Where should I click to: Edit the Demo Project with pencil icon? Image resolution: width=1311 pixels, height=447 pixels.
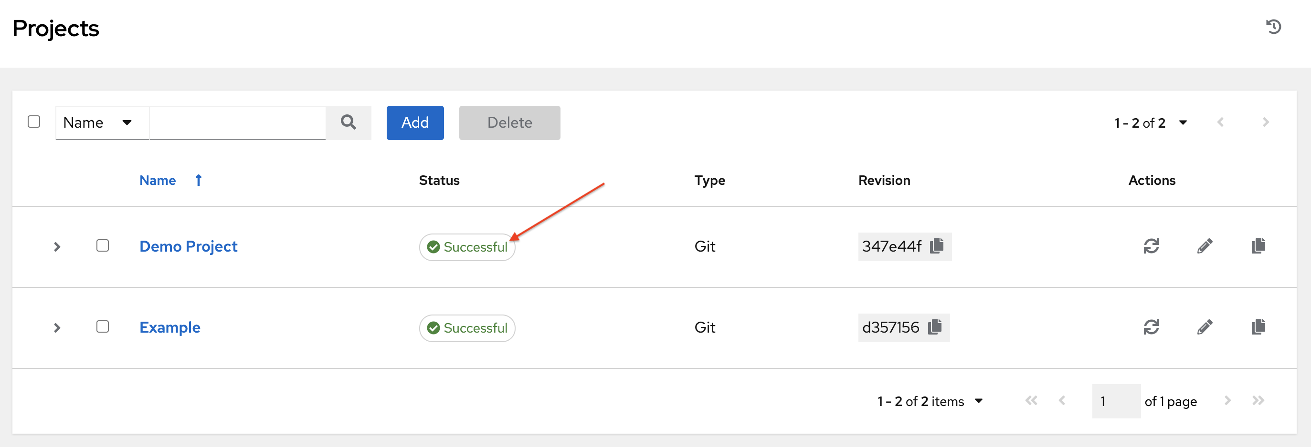pos(1205,246)
